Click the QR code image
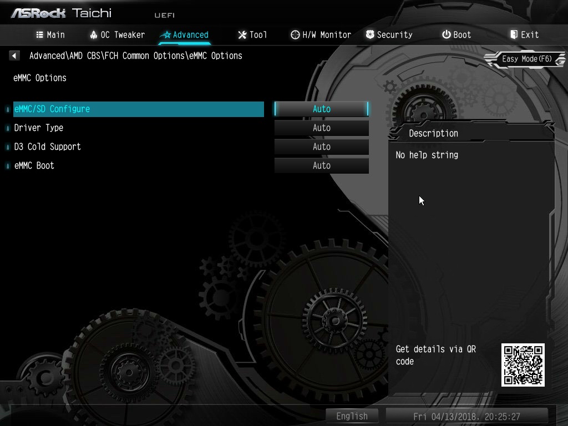Viewport: 568px width, 426px height. tap(523, 365)
